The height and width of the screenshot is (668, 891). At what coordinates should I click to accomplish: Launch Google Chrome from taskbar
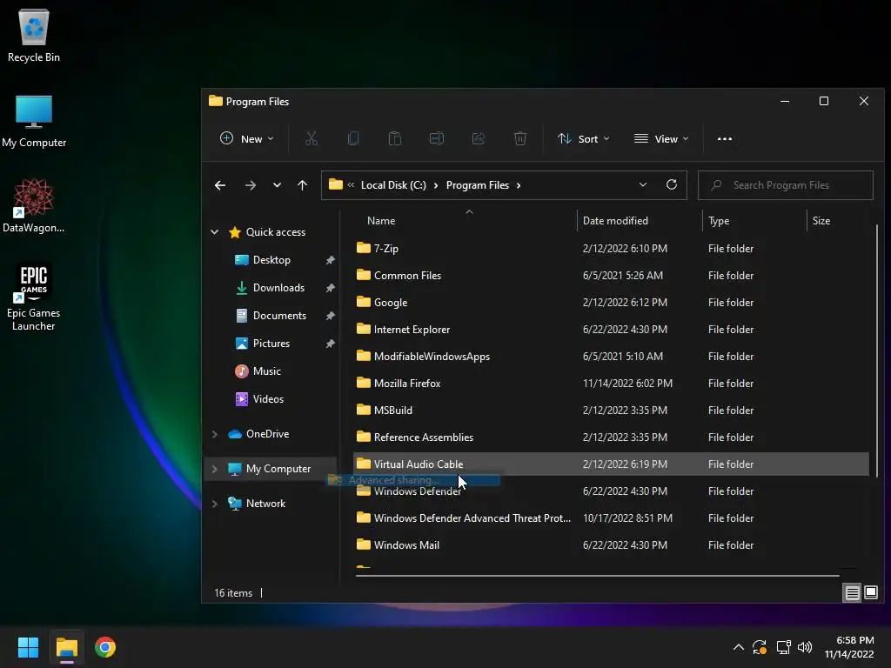point(105,647)
